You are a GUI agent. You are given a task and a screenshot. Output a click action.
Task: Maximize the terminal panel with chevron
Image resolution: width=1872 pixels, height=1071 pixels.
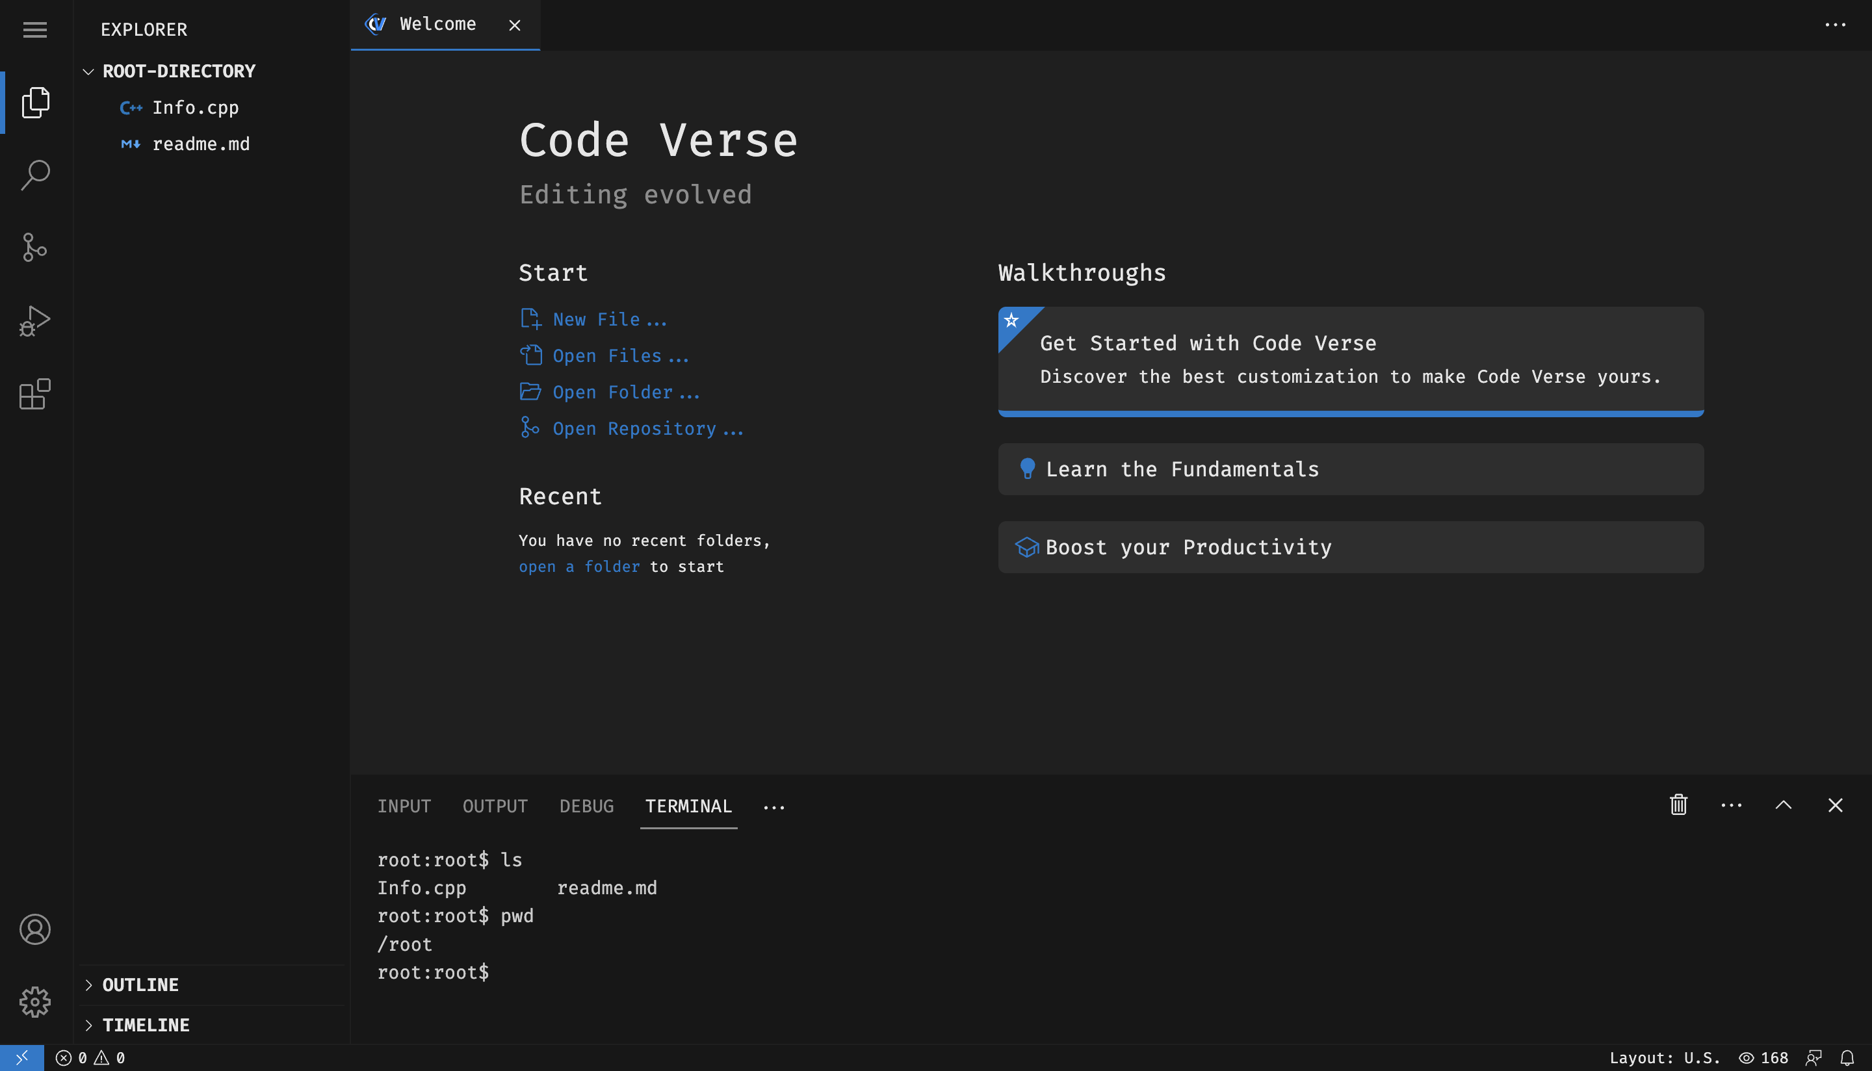[x=1783, y=805]
